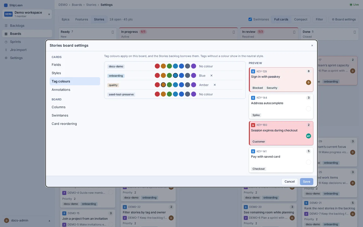Click the MT avatar on Session expires card
This screenshot has height=227, width=363.
click(309, 136)
